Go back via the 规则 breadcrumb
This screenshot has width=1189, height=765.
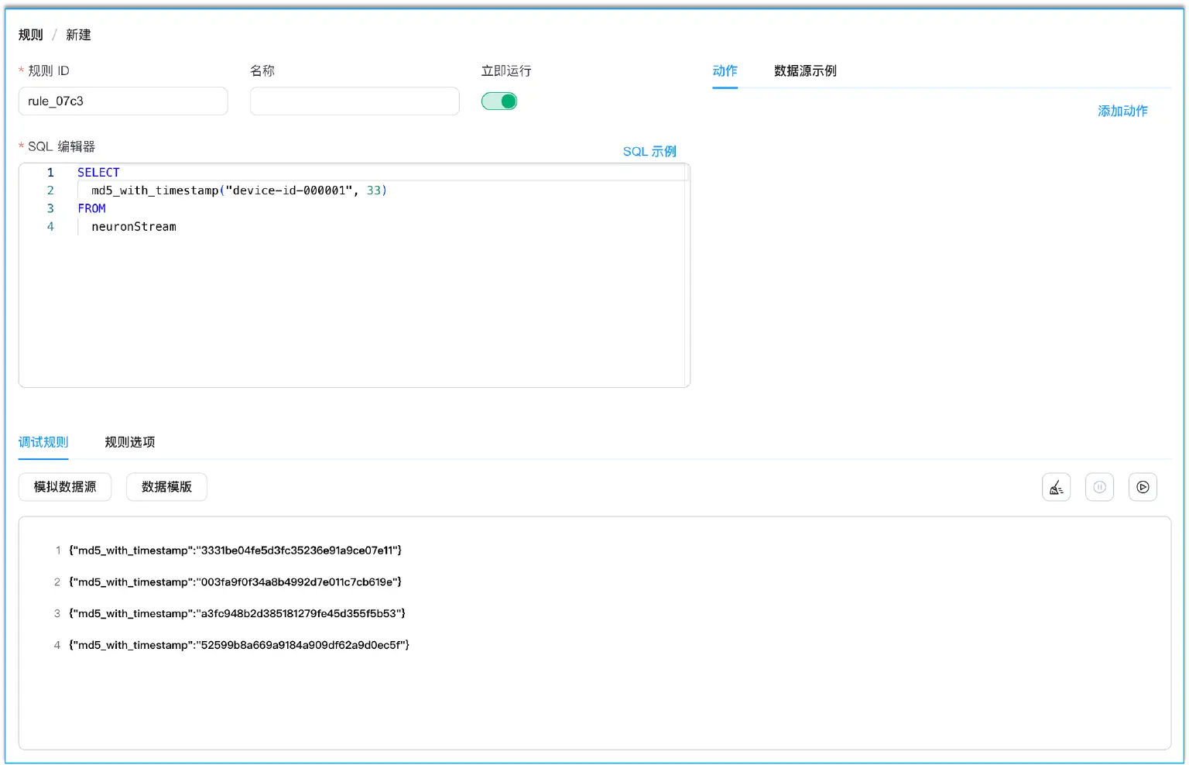click(31, 35)
